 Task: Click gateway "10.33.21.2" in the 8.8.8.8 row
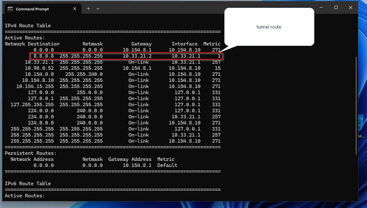137,56
